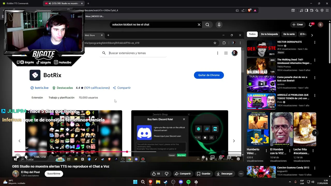
Task: Open Windows Start menu
Action: point(135,182)
